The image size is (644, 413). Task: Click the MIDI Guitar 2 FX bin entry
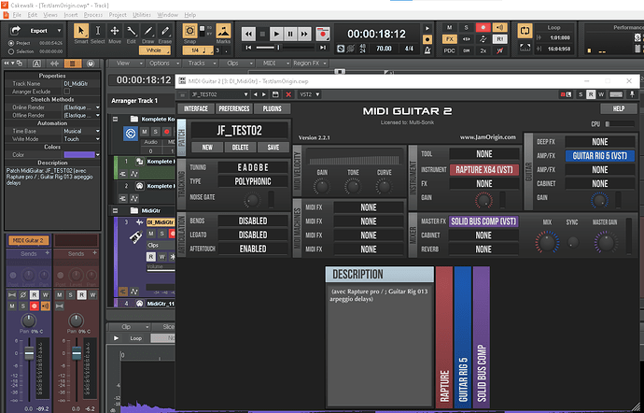click(x=28, y=240)
